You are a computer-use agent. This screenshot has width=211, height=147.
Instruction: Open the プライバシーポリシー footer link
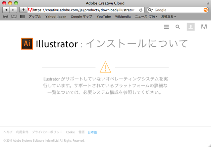coord(47,132)
